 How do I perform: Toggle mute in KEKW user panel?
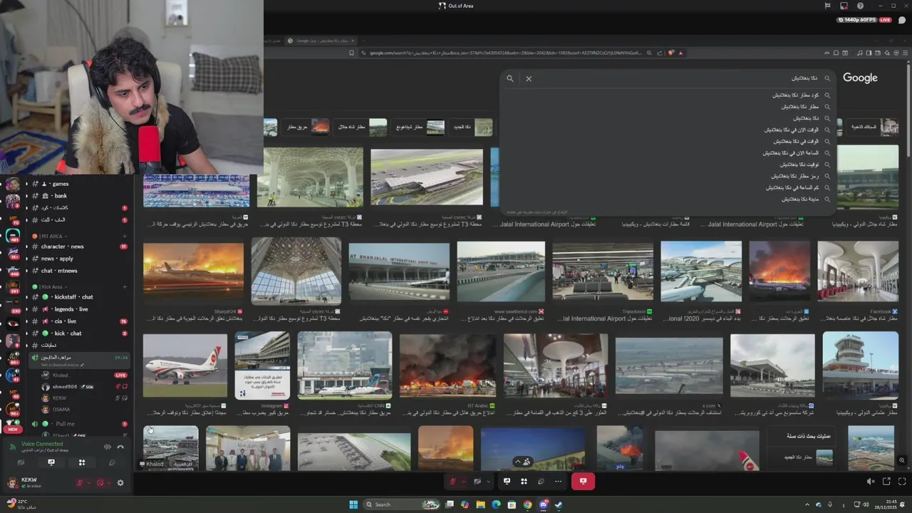click(x=80, y=482)
